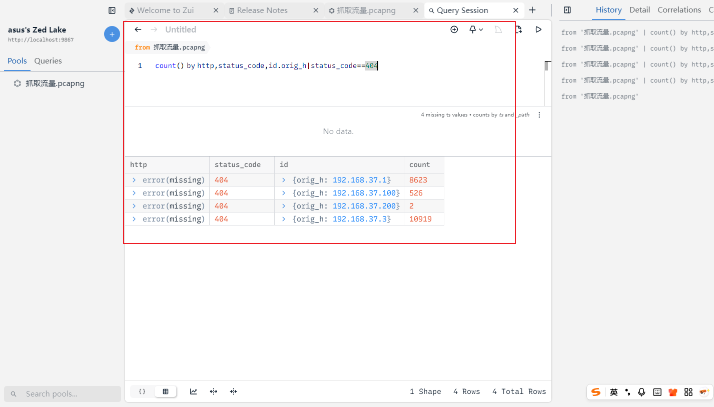This screenshot has width=714, height=407.
Task: Expand http error(missing) in the 192.168.37.100 row
Action: tap(134, 193)
